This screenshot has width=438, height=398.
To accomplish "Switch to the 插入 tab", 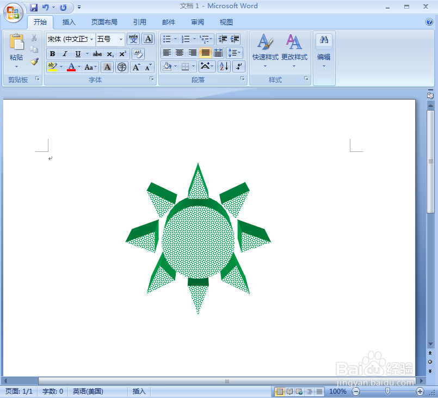I will pyautogui.click(x=69, y=22).
